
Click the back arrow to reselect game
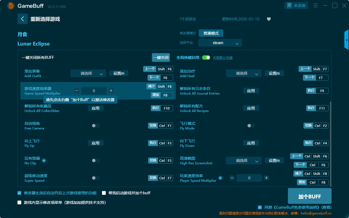(23, 19)
